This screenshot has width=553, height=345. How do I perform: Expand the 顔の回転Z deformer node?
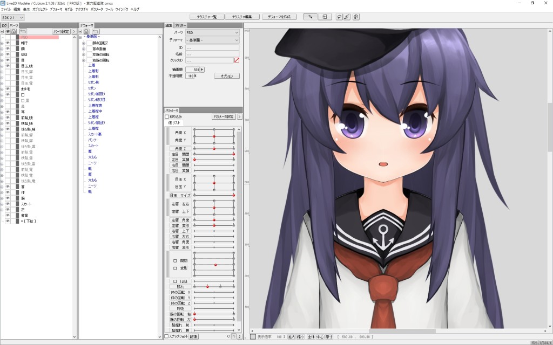84,43
